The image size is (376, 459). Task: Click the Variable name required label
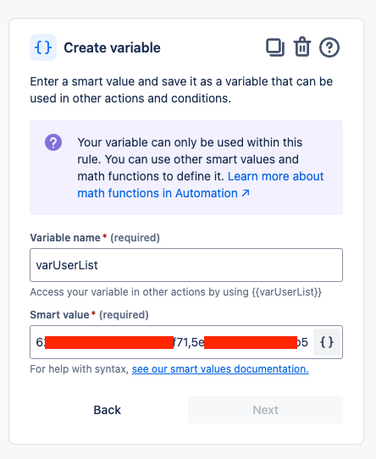(95, 238)
